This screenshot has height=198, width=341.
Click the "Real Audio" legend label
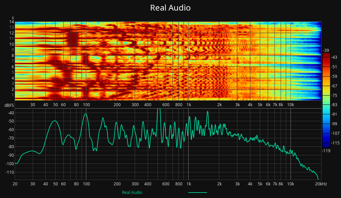point(132,193)
